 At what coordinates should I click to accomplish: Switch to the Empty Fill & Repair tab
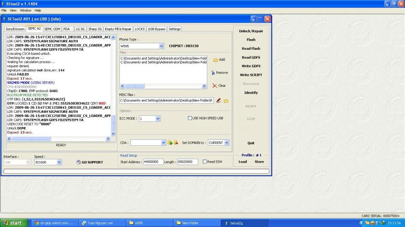click(118, 29)
